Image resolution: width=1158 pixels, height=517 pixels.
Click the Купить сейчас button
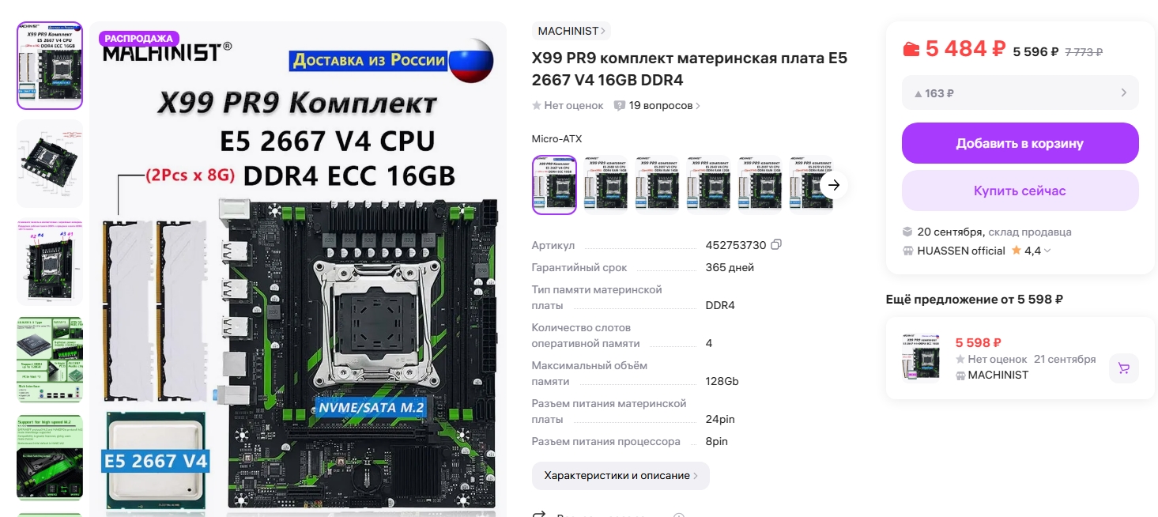tap(1020, 191)
